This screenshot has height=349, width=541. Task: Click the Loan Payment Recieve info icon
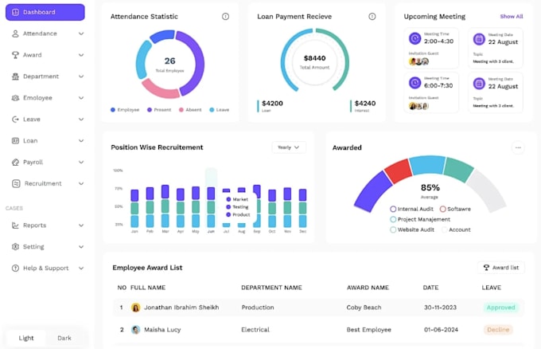click(x=372, y=16)
